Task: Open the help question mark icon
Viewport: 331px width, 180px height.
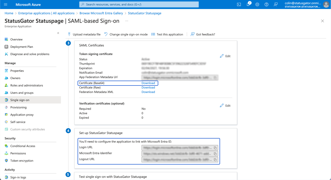Action: click(267, 4)
